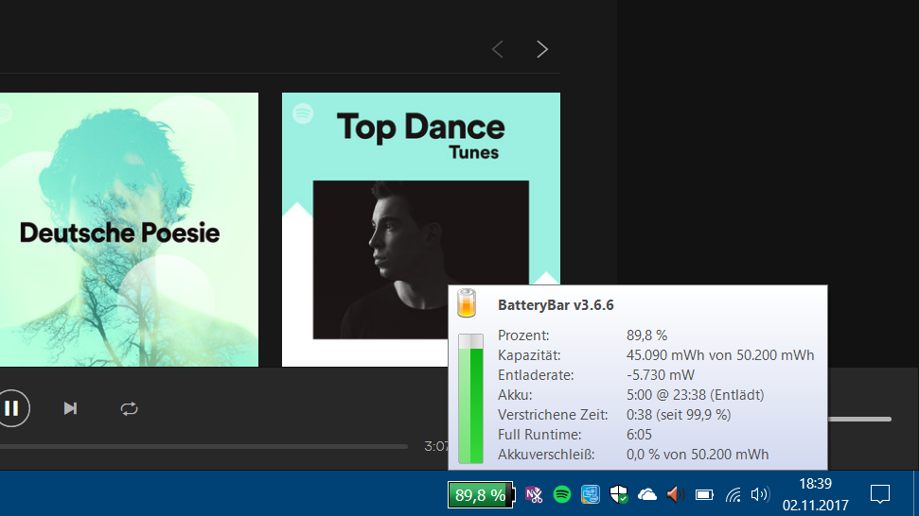Open the Intel graphics tray icon

click(x=591, y=495)
